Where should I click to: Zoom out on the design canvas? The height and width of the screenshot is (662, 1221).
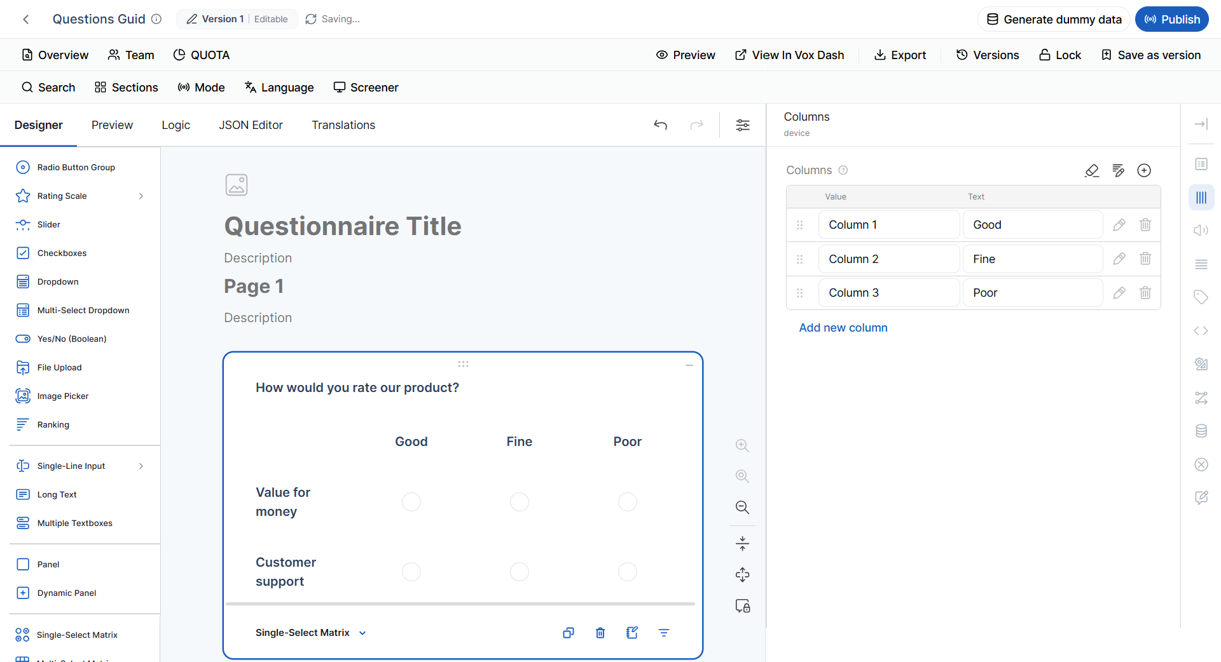(x=742, y=508)
